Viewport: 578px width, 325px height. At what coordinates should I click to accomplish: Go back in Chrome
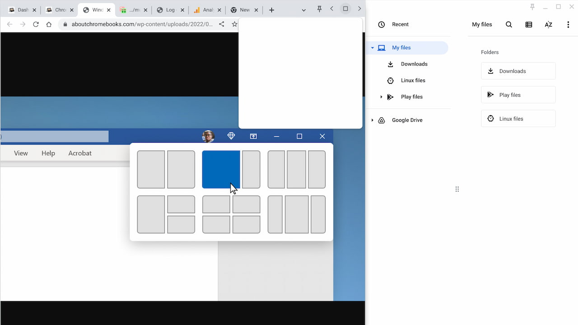pos(9,24)
